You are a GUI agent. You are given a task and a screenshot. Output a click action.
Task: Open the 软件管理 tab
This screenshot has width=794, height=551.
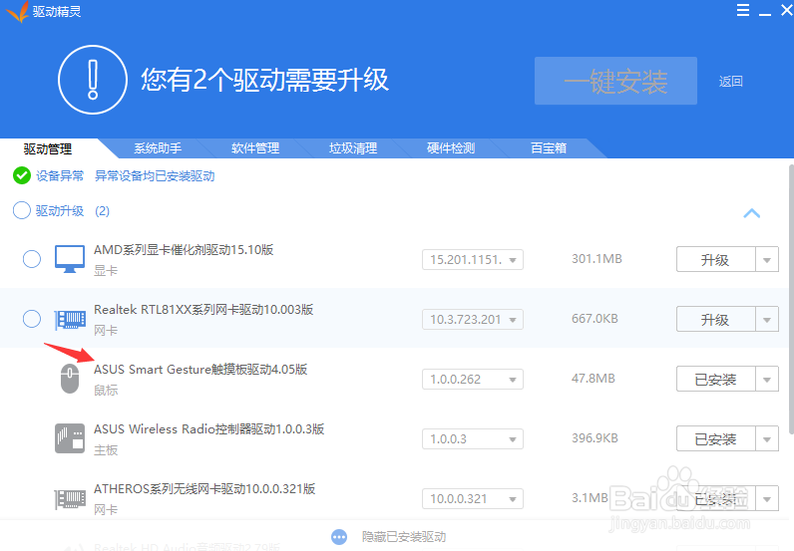point(255,148)
